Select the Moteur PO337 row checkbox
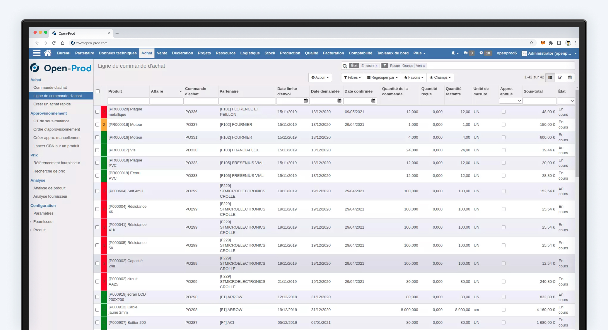Screen dimensions: 608x330 pyautogui.click(x=97, y=124)
